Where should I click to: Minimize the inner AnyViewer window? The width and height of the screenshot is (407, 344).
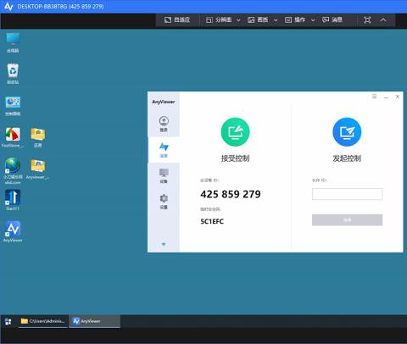(x=386, y=97)
